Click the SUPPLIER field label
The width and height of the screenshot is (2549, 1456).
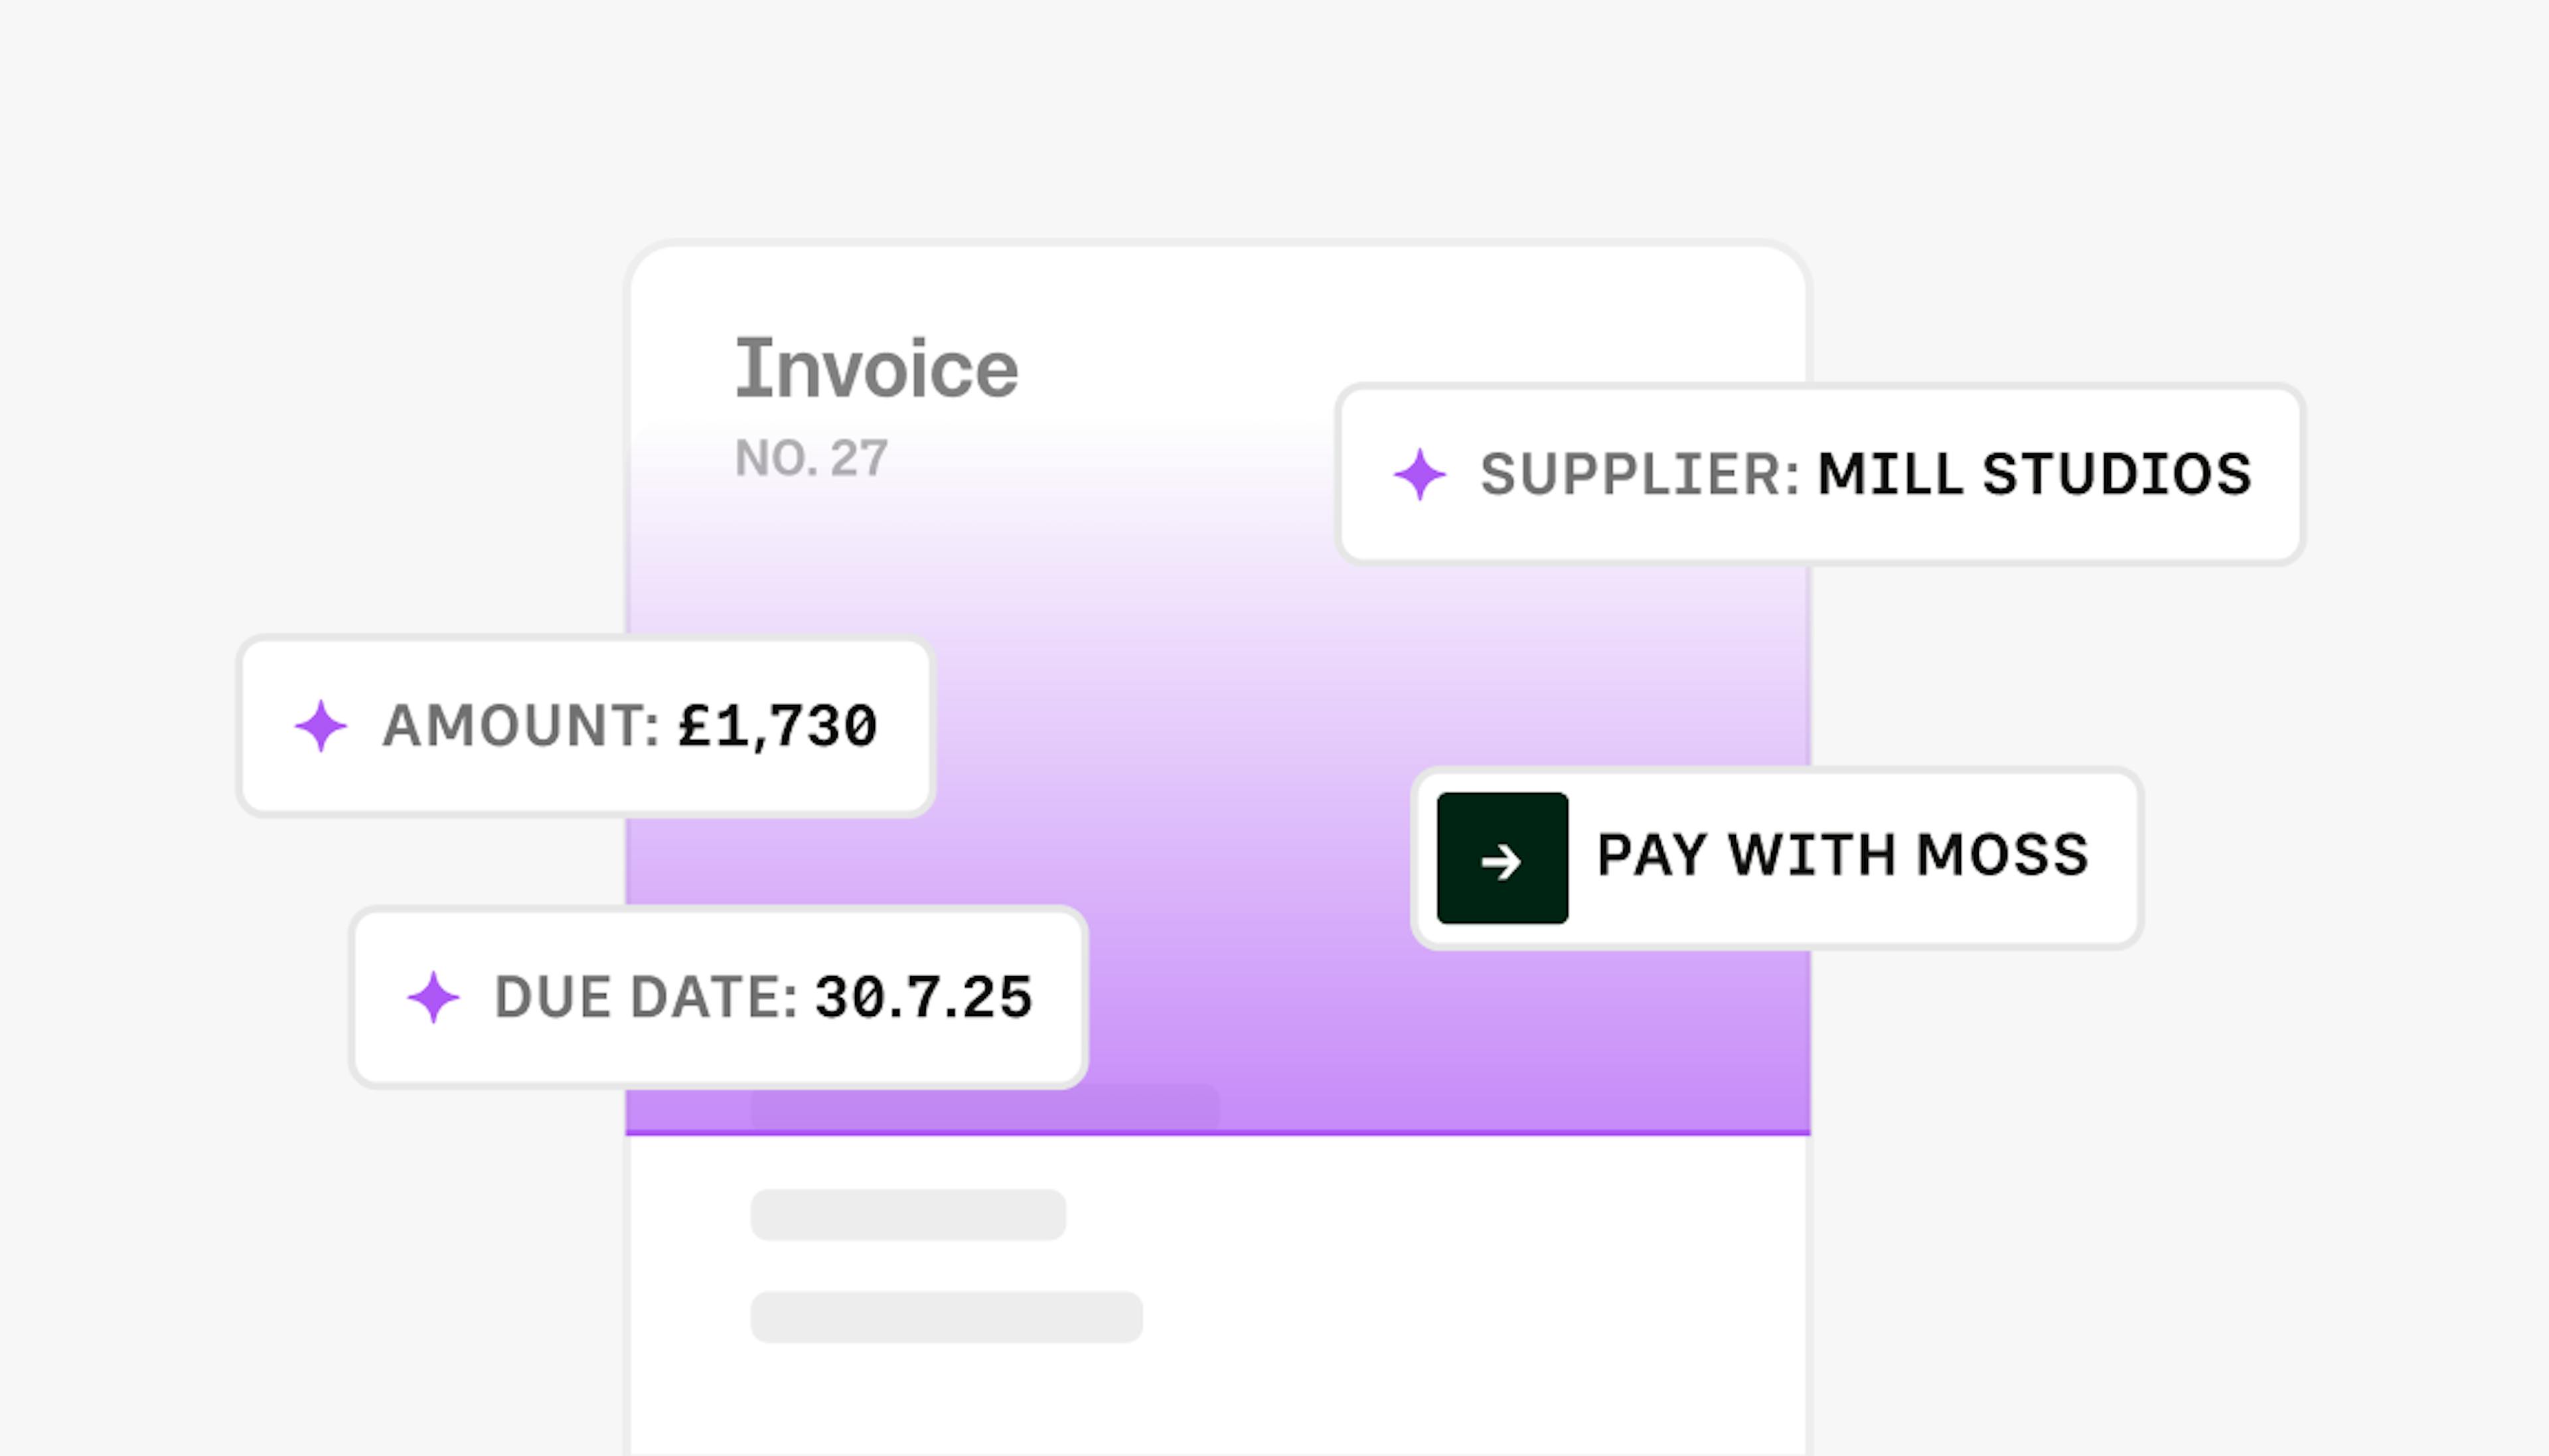coord(1638,474)
